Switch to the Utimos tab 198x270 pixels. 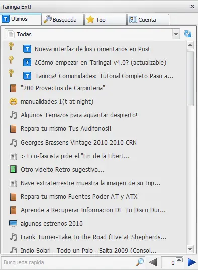(21, 19)
